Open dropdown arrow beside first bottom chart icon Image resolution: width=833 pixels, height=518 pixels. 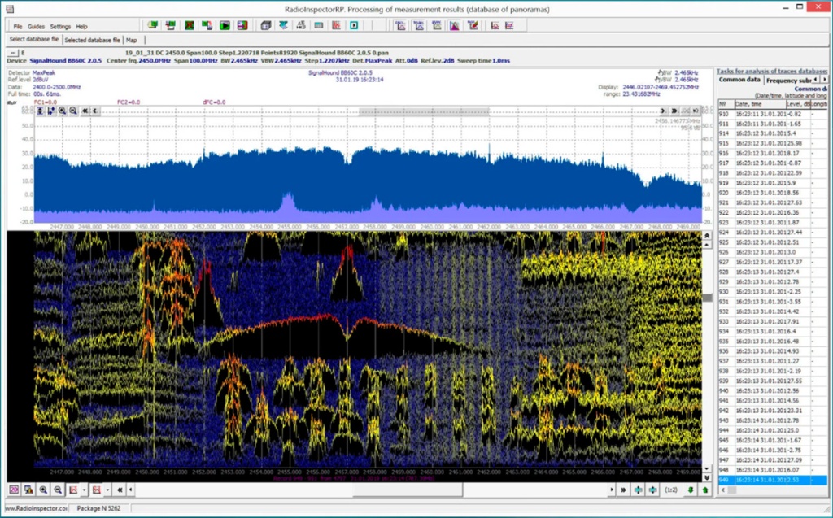84,490
